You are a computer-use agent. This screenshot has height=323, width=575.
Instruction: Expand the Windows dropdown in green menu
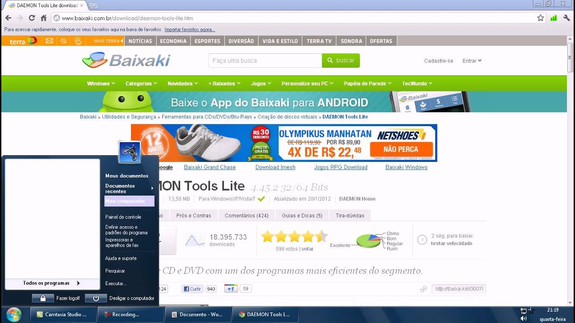(101, 83)
